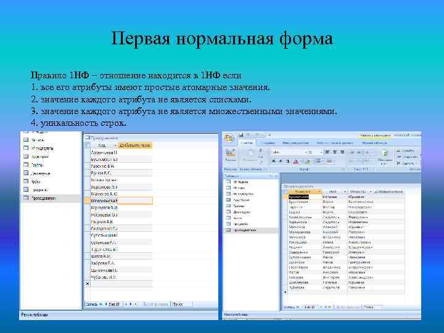
Task: Click Добавить поле header in left table
Action: pos(135,146)
